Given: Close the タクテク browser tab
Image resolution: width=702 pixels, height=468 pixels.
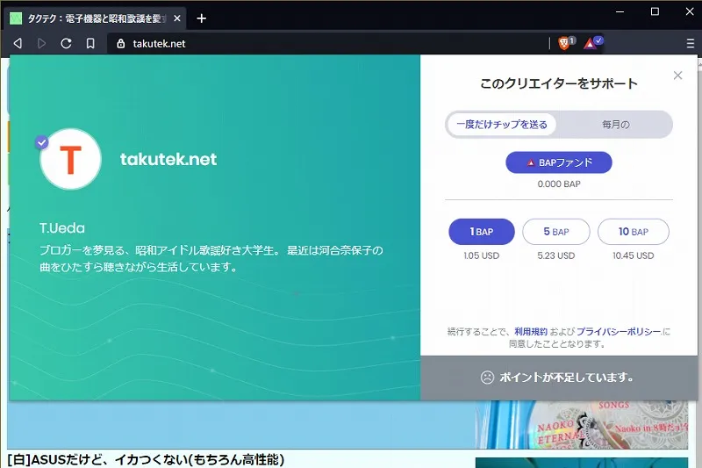Looking at the screenshot, I should 177,18.
